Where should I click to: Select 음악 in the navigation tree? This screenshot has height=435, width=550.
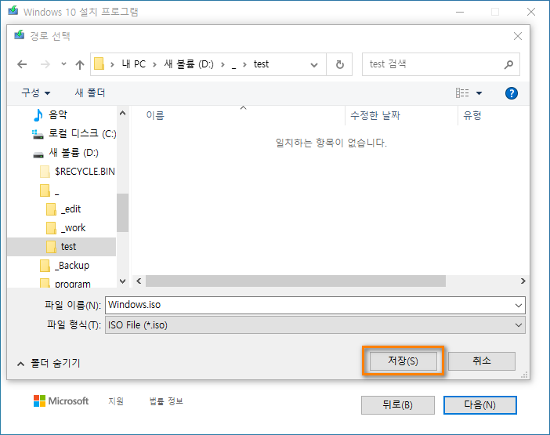[58, 114]
